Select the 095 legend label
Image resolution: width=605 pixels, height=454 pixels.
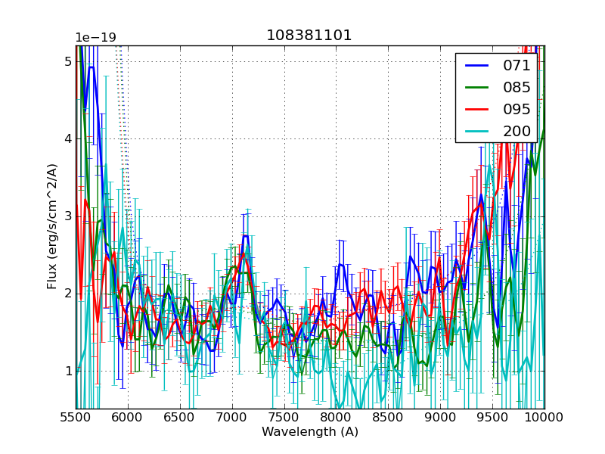(x=517, y=109)
